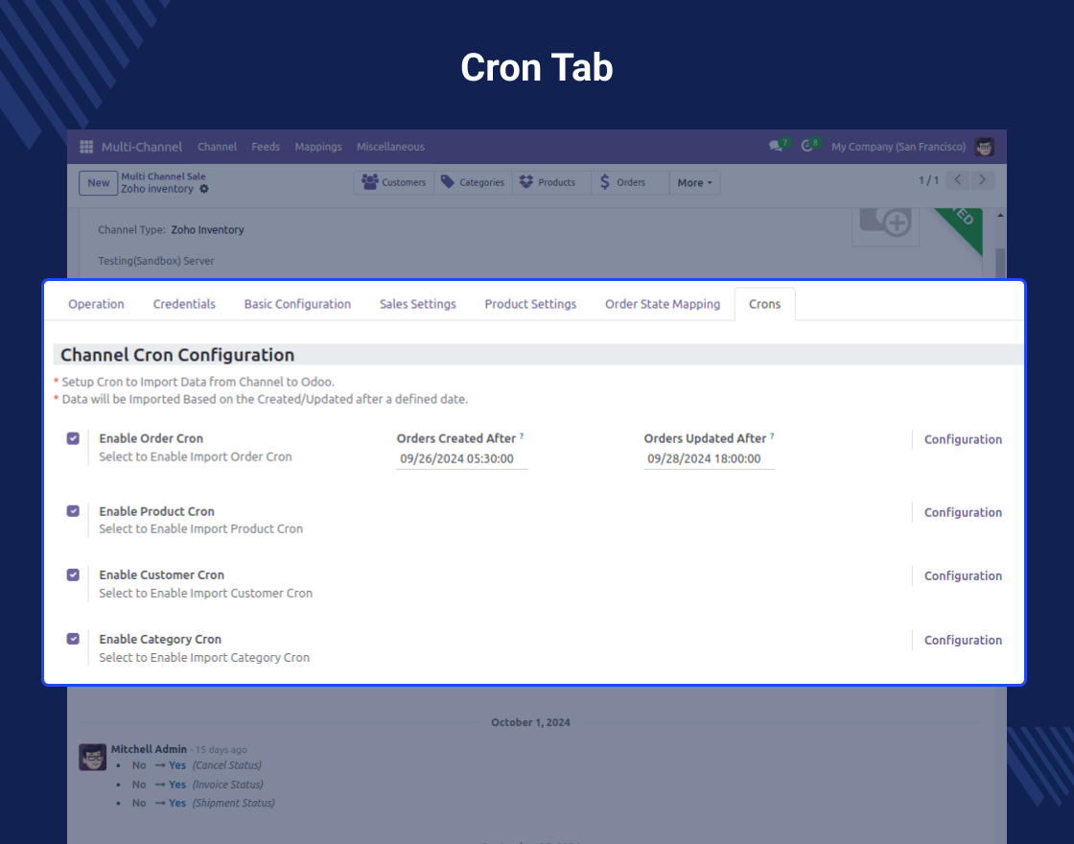The height and width of the screenshot is (844, 1074).
Task: Open the activities clock icon
Action: point(807,146)
